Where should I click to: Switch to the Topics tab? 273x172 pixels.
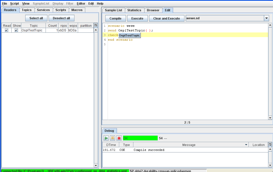click(27, 10)
